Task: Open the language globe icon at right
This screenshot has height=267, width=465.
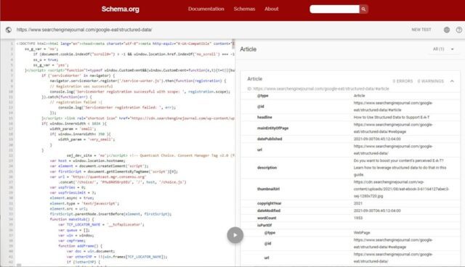Action: click(447, 30)
